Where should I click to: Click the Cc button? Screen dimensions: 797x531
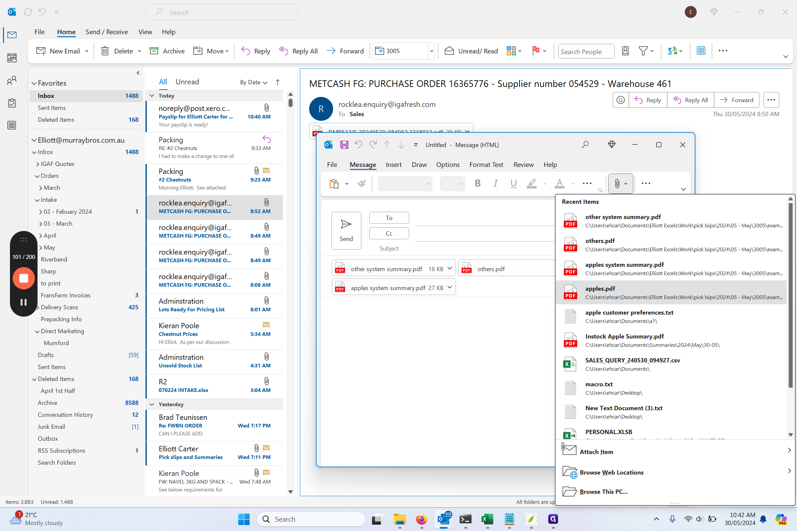(389, 233)
